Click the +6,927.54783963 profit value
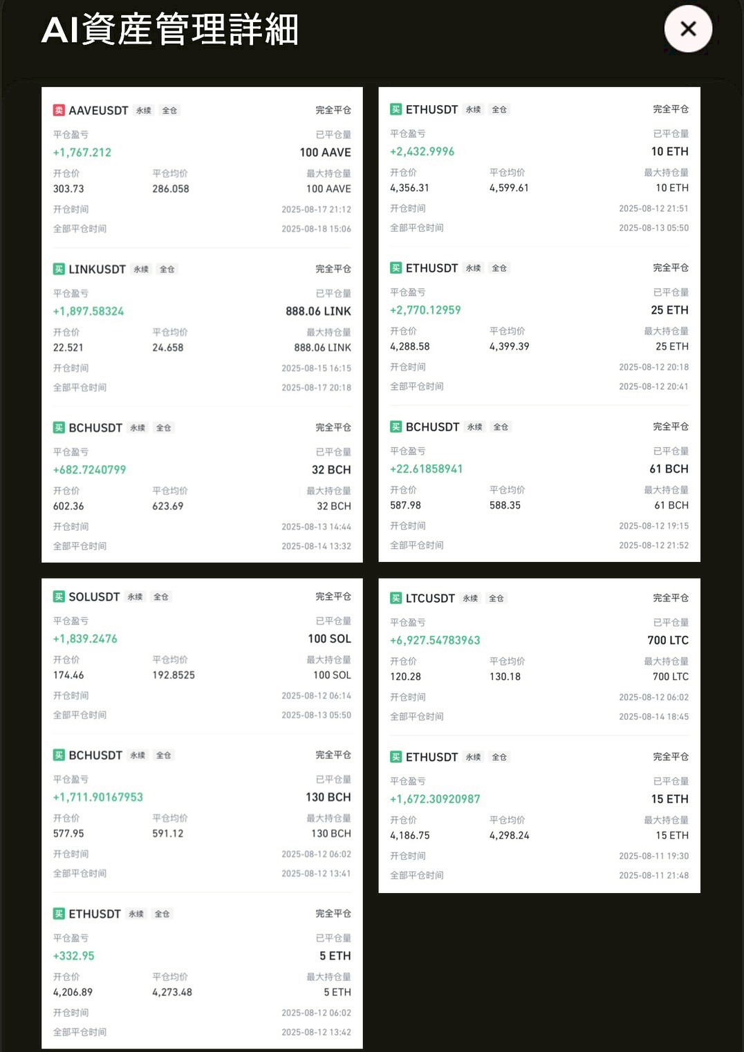The image size is (744, 1052). pos(435,640)
